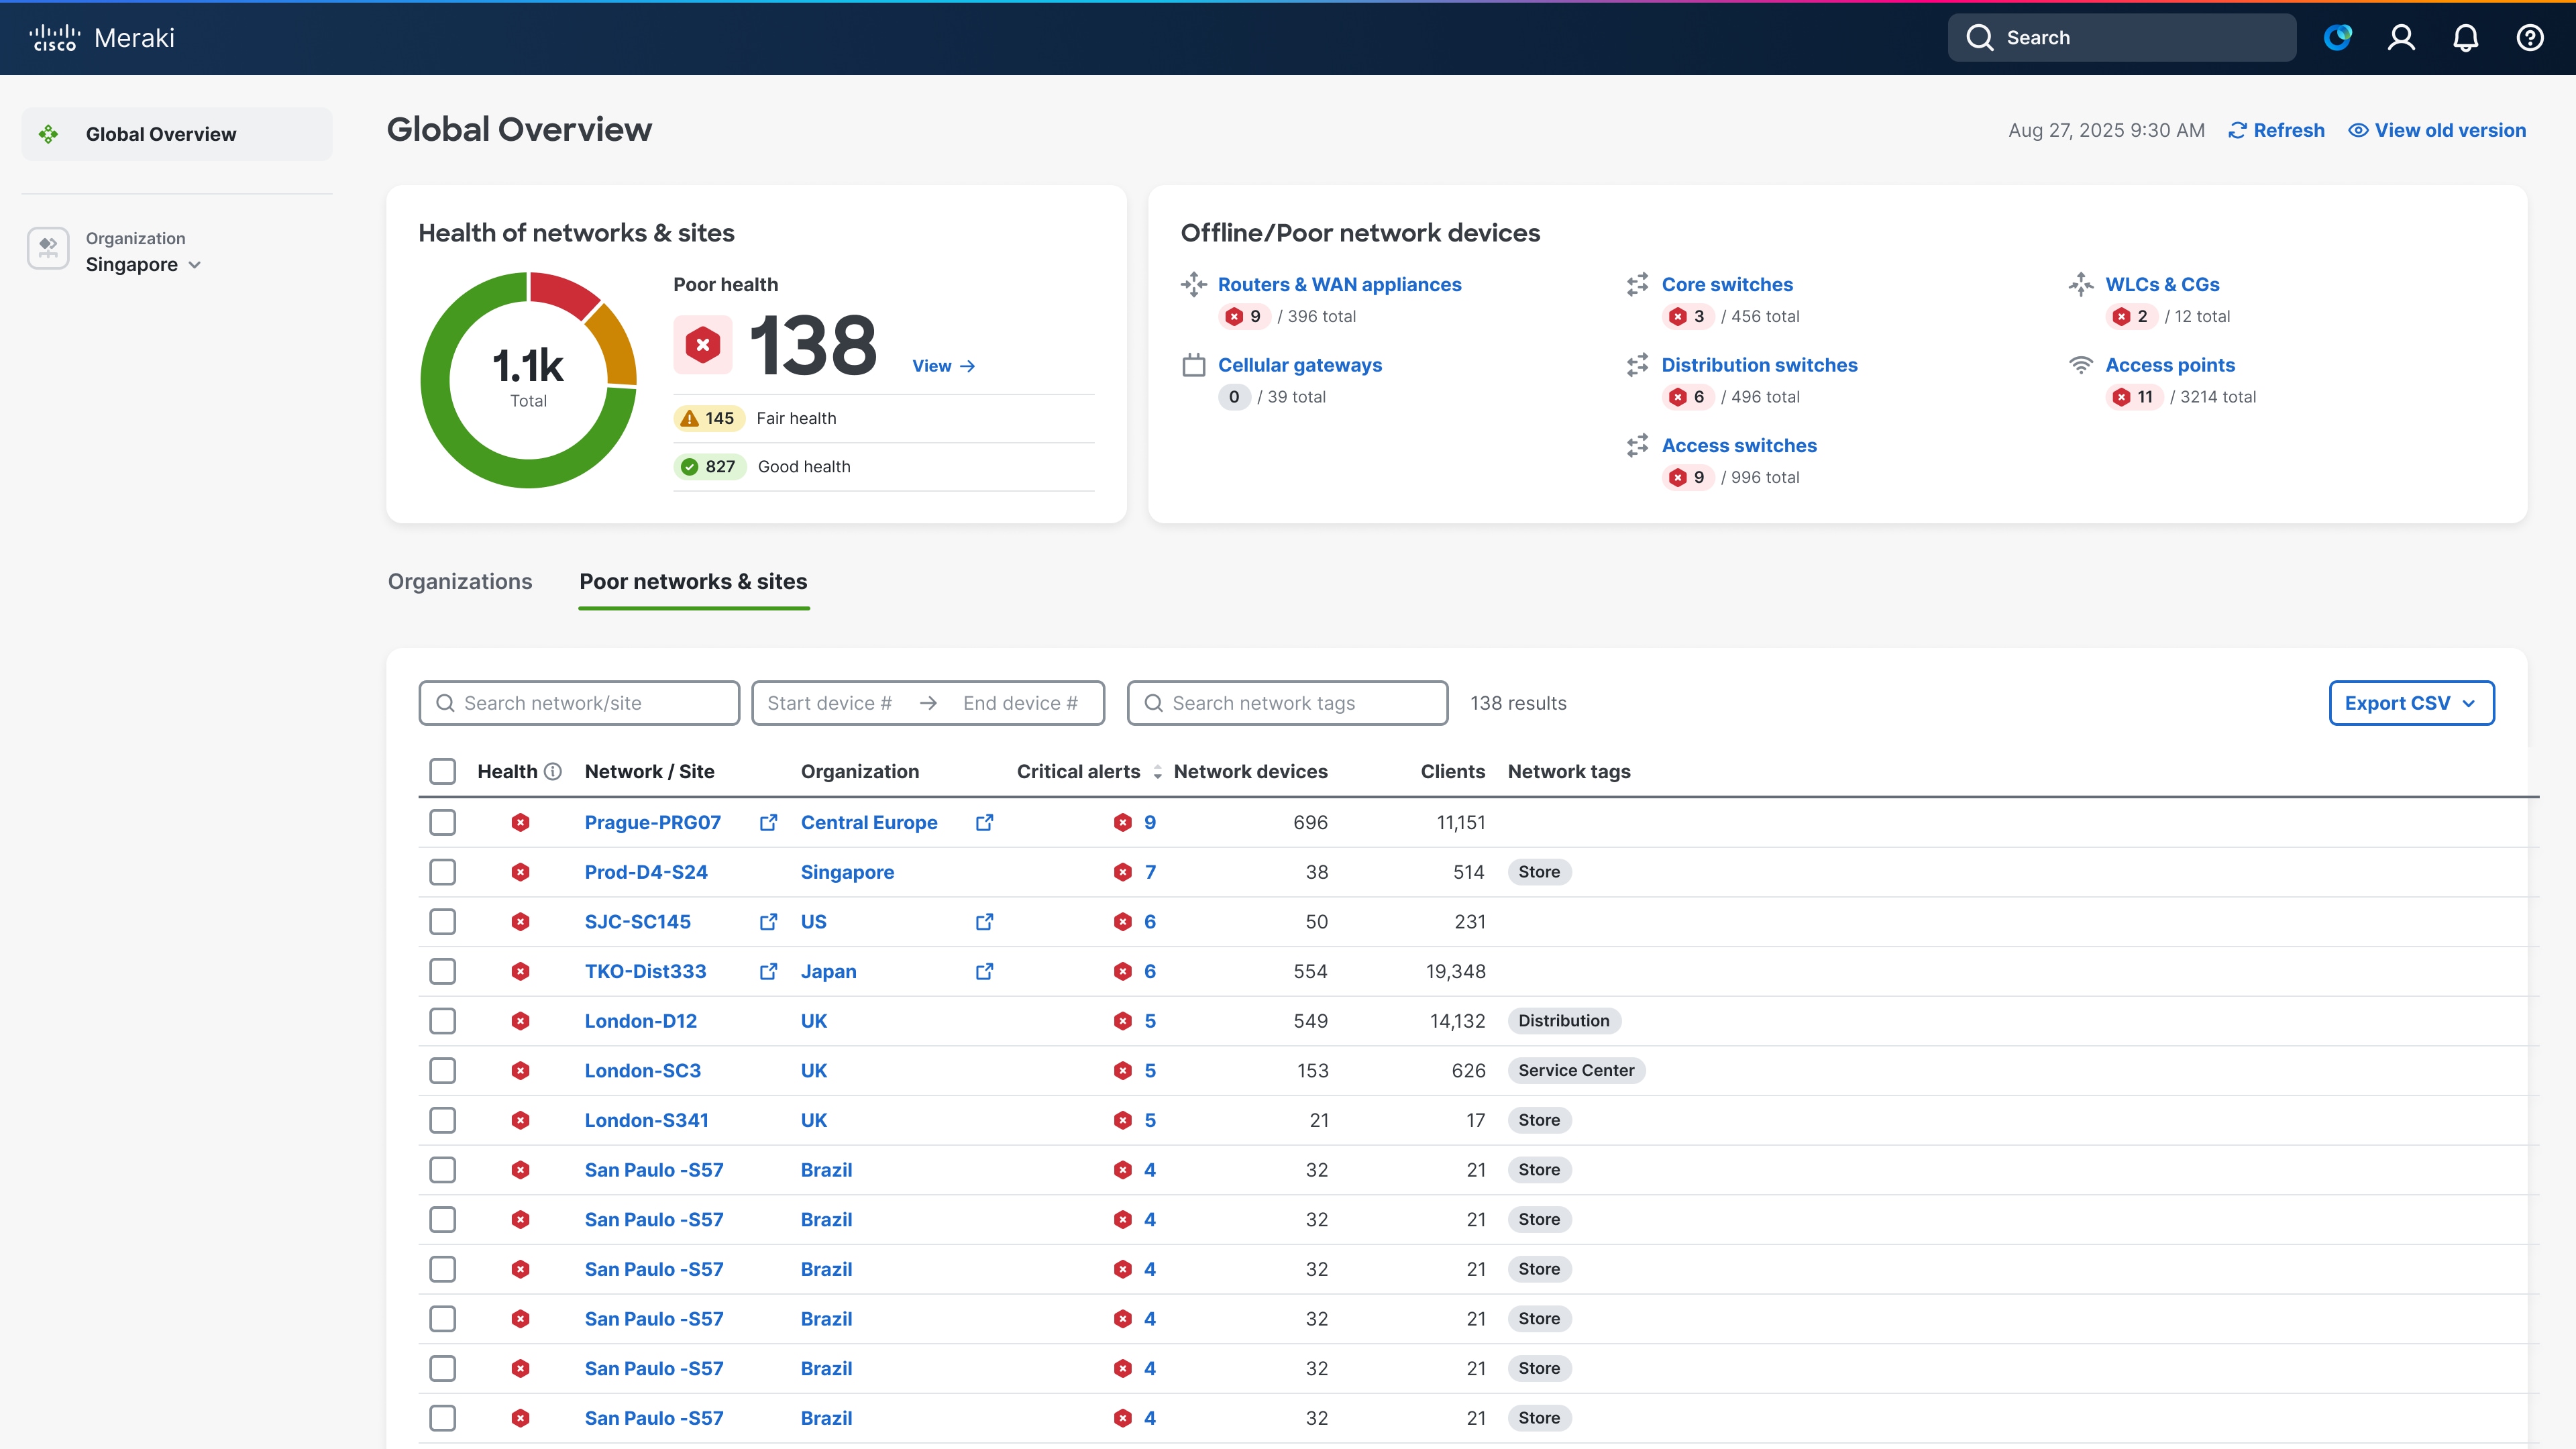2576x1449 pixels.
Task: Focus the Search network tags field
Action: tap(1287, 703)
